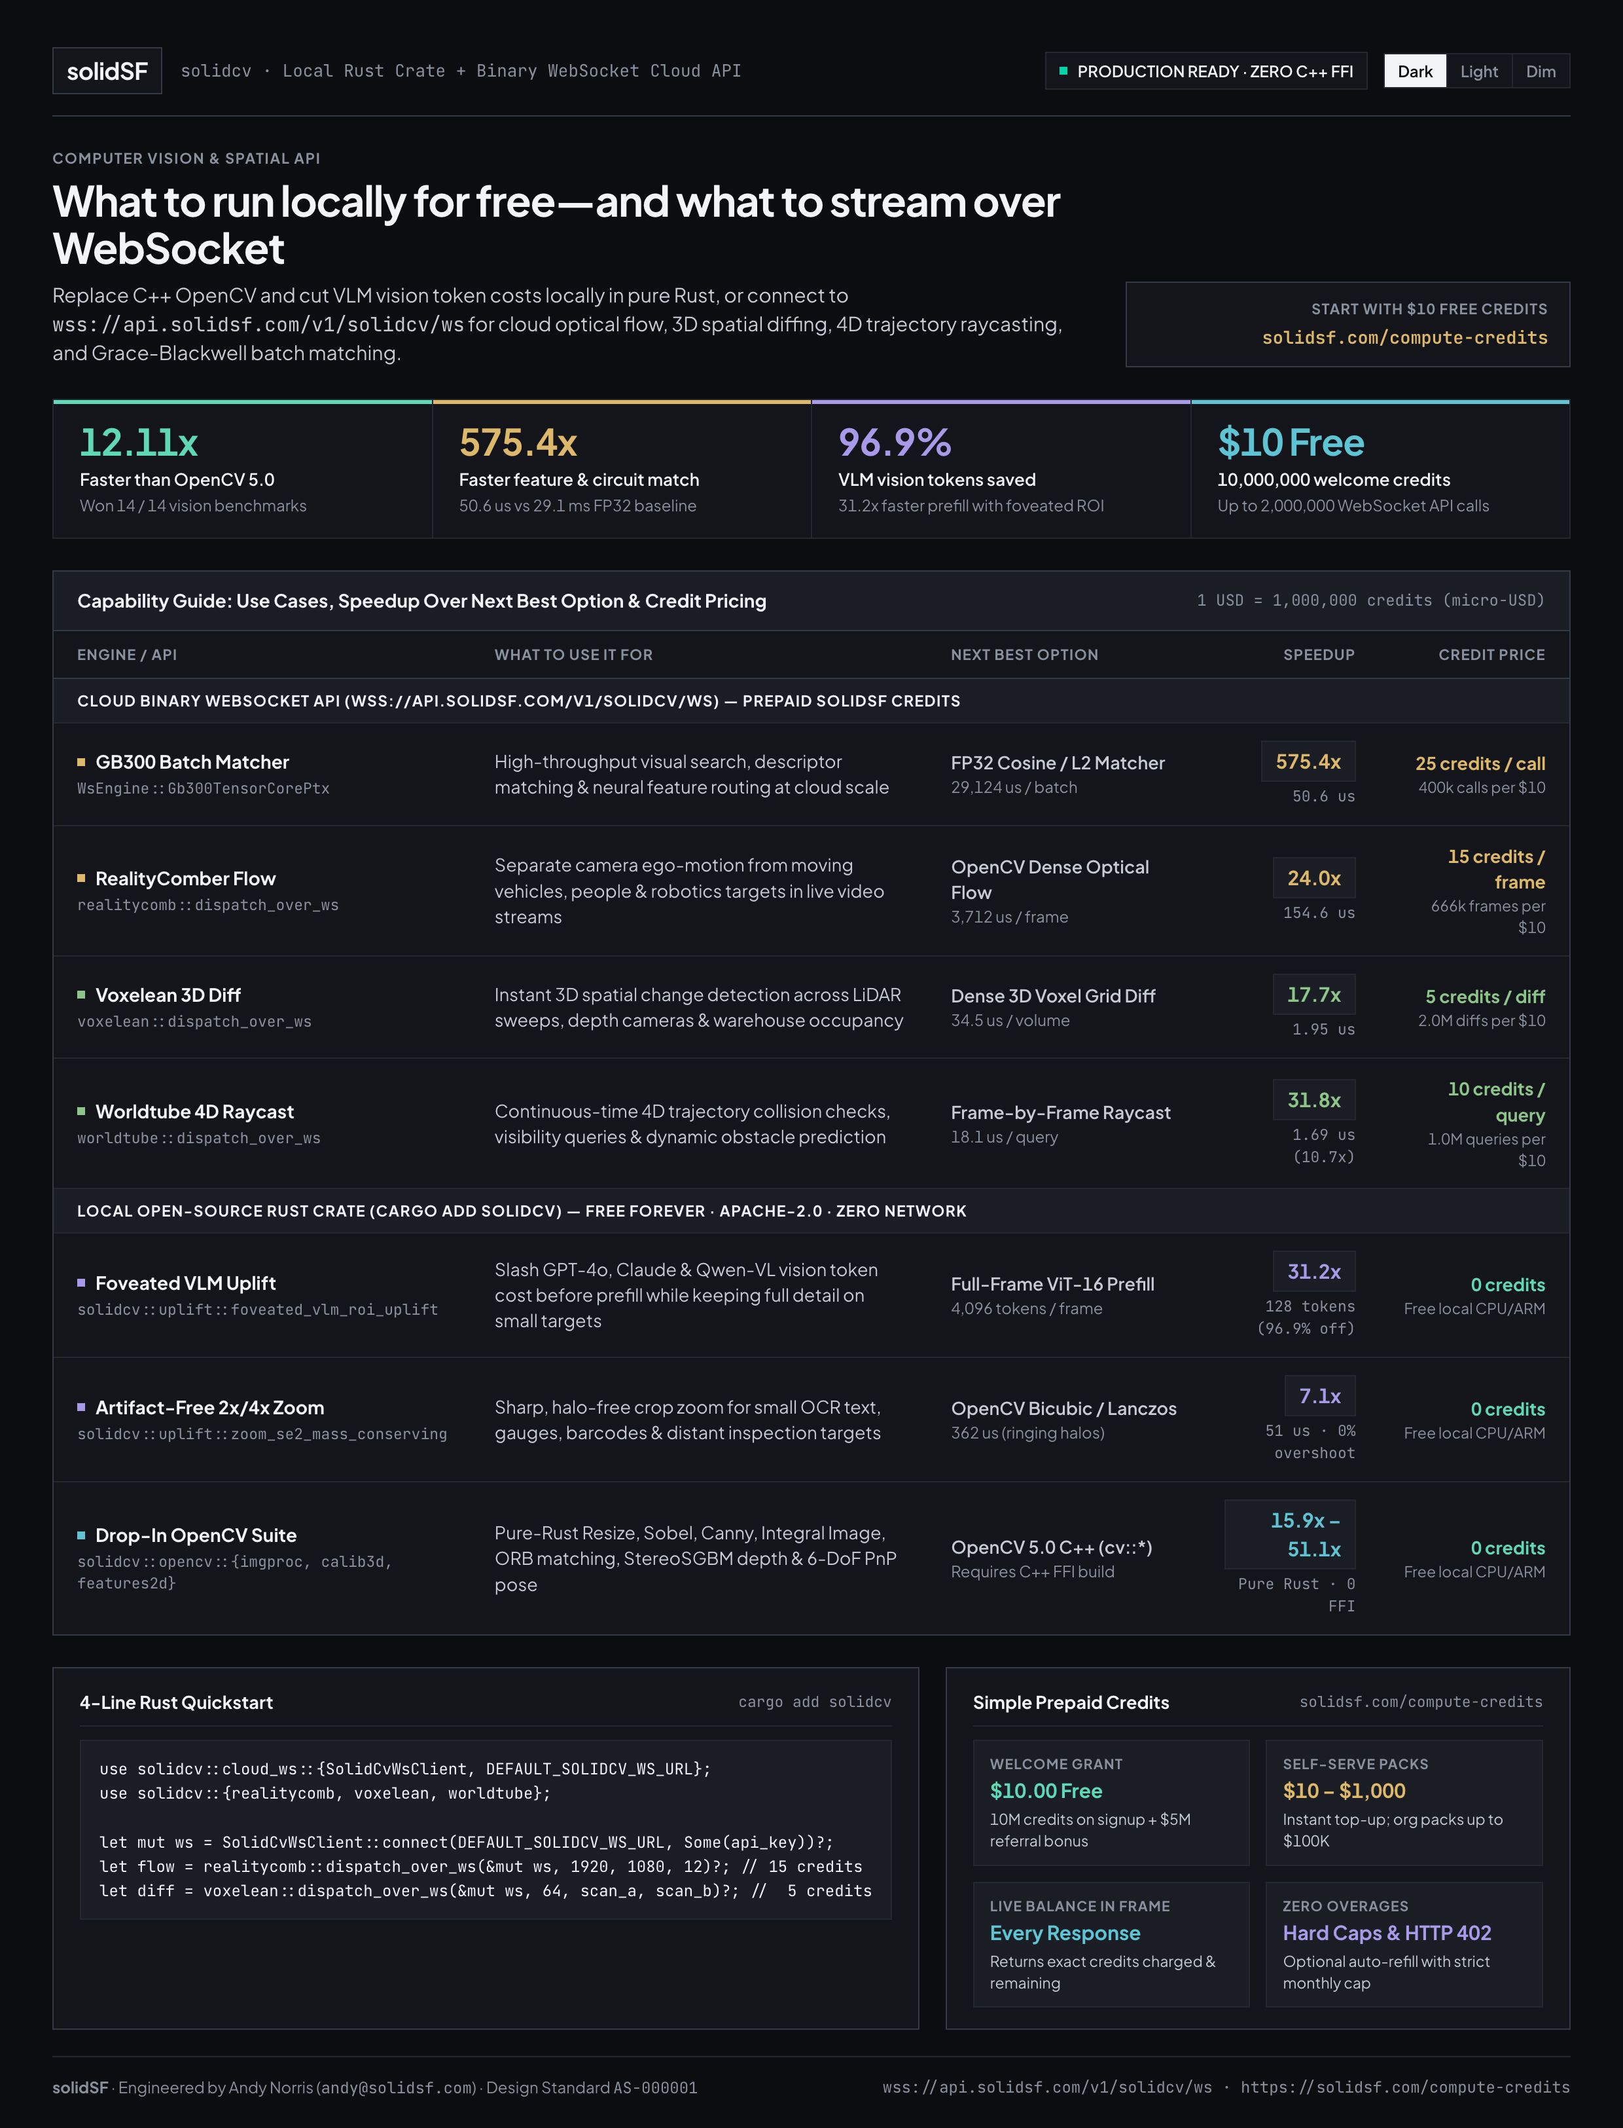
Task: Click the green marker beside Worldtube 4D Raycast
Action: (81, 1111)
